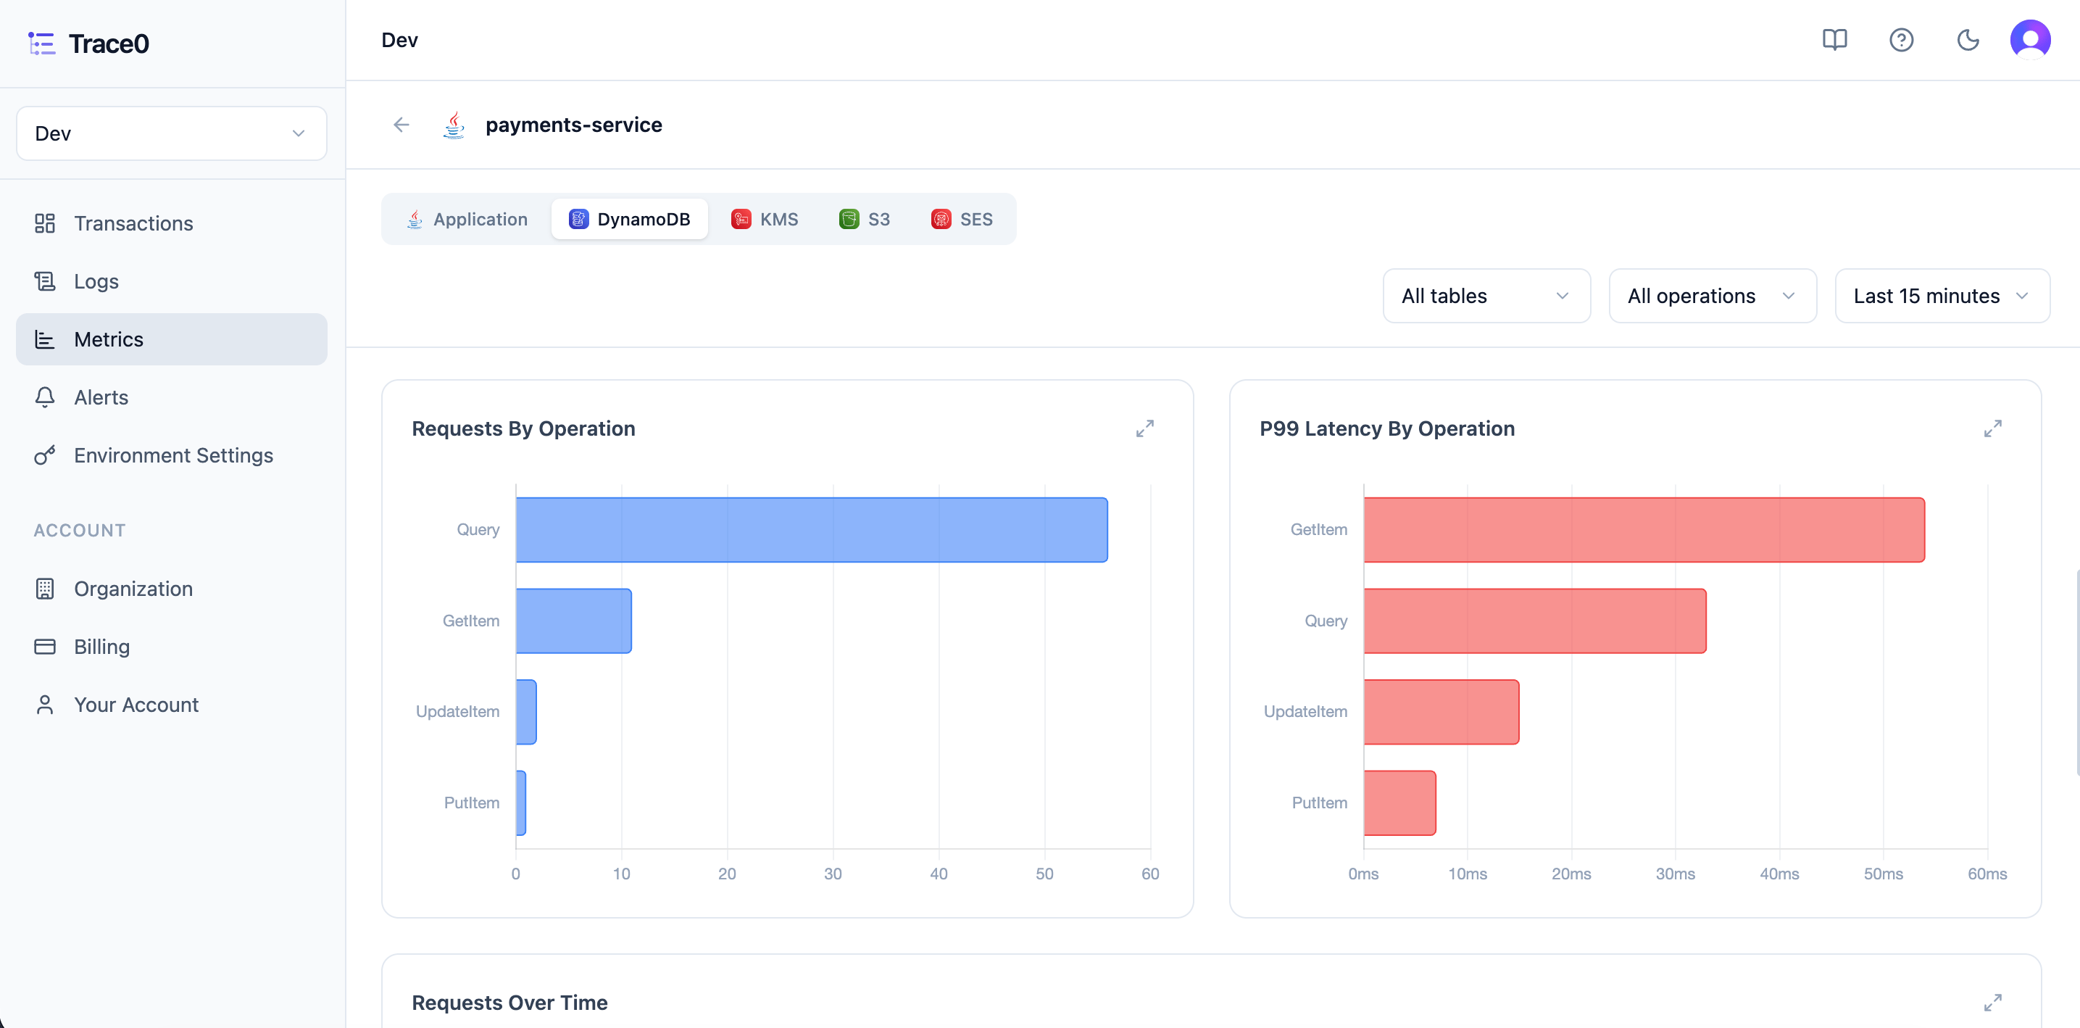2080x1028 pixels.
Task: Switch to the KMS tab
Action: (764, 219)
